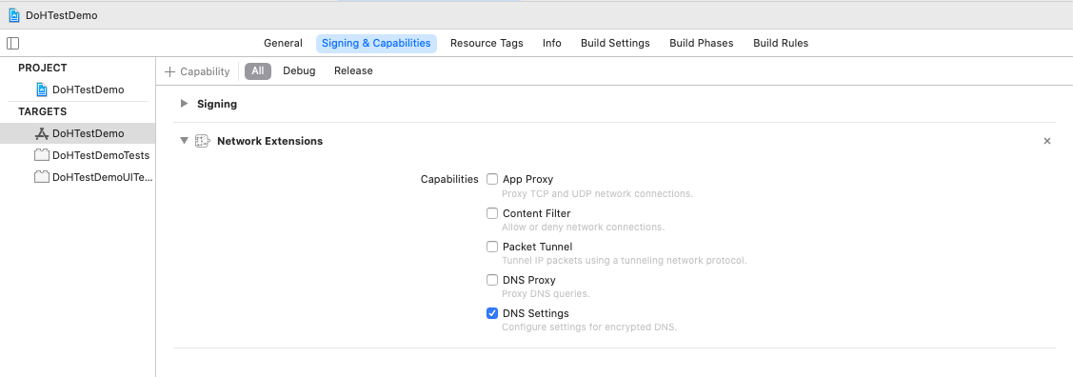Select the DoHTestDemoUITests target icon

[42, 177]
